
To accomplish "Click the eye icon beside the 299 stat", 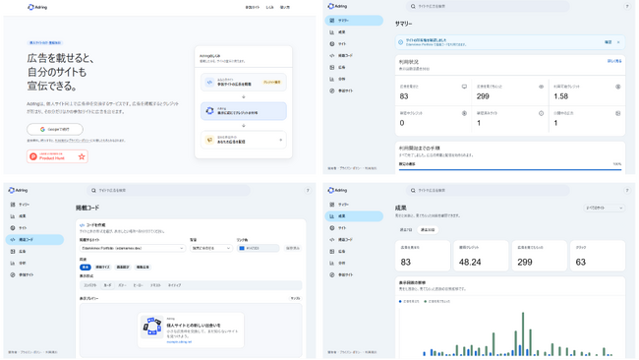I will point(542,87).
